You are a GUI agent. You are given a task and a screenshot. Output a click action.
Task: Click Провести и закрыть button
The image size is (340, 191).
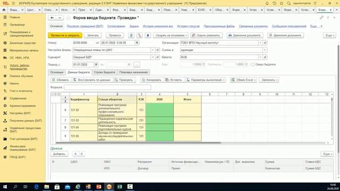tap(65, 36)
